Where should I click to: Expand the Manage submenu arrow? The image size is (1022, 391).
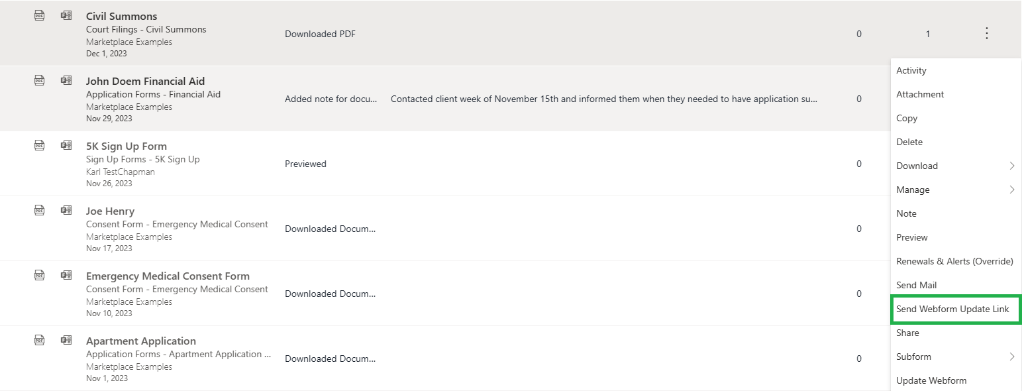pyautogui.click(x=1012, y=190)
